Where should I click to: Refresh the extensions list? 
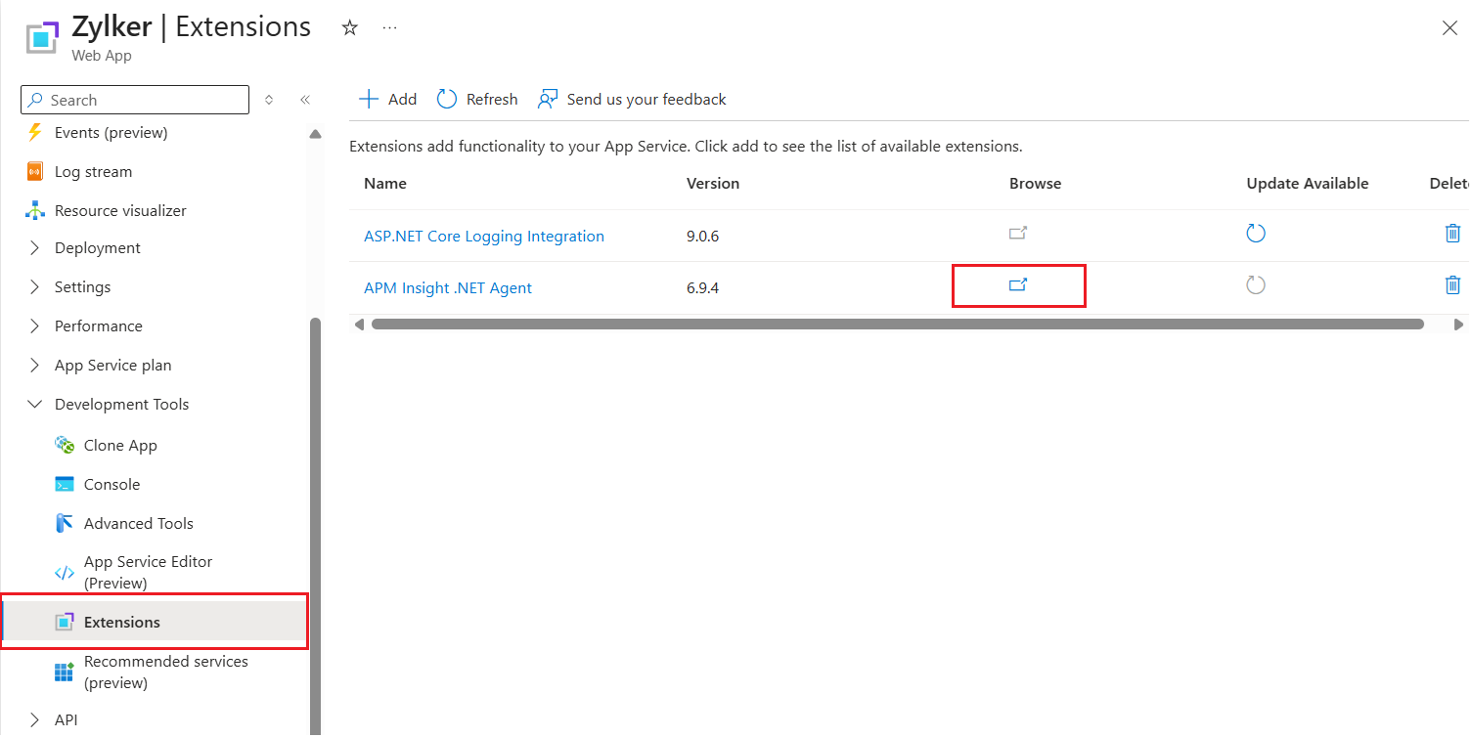477,100
